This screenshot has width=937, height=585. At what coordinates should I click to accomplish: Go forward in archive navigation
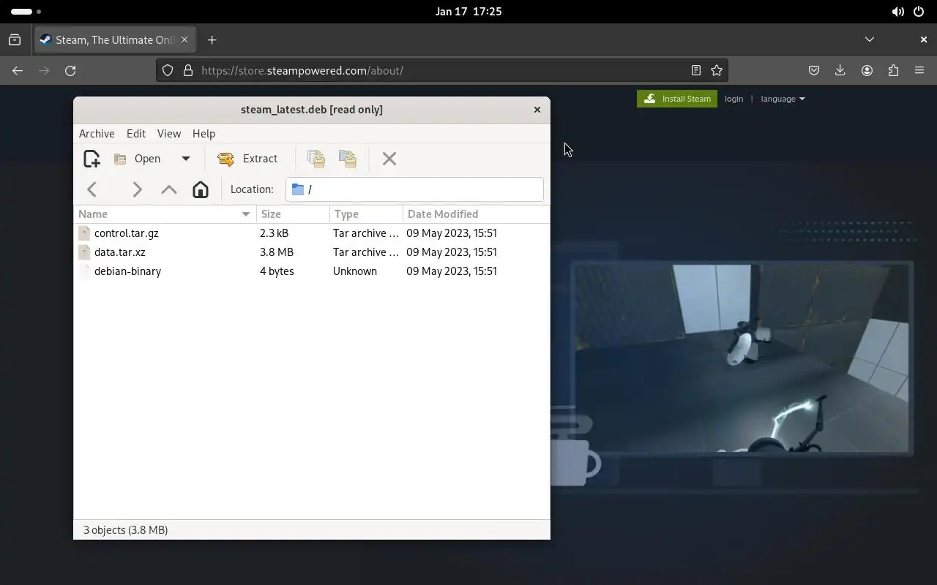pos(137,189)
